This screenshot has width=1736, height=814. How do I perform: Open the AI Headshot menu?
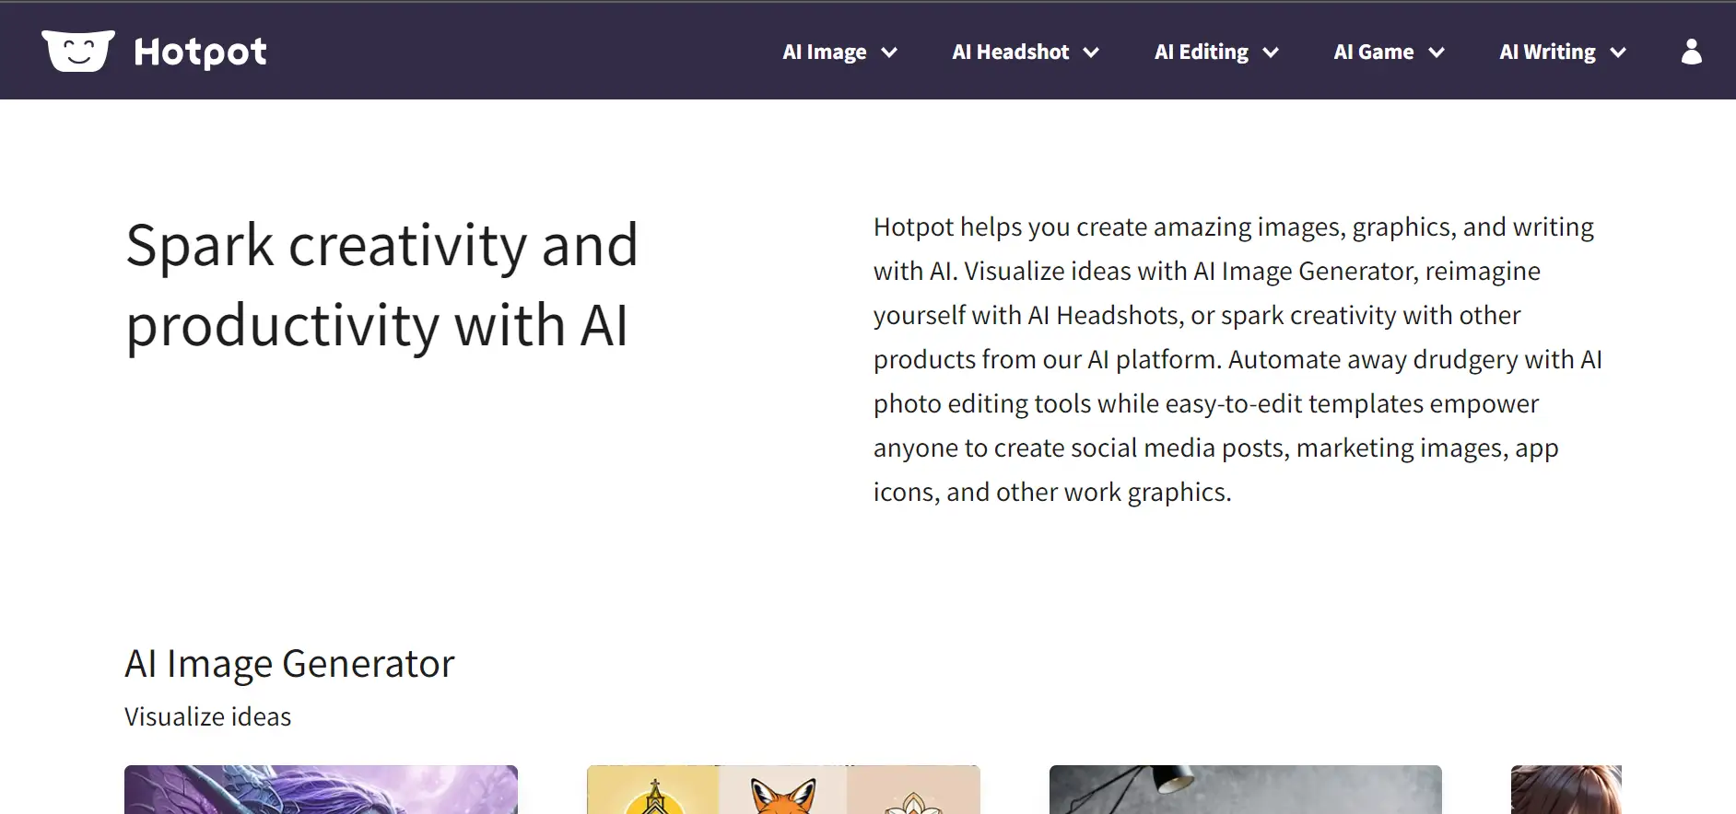pos(1010,52)
